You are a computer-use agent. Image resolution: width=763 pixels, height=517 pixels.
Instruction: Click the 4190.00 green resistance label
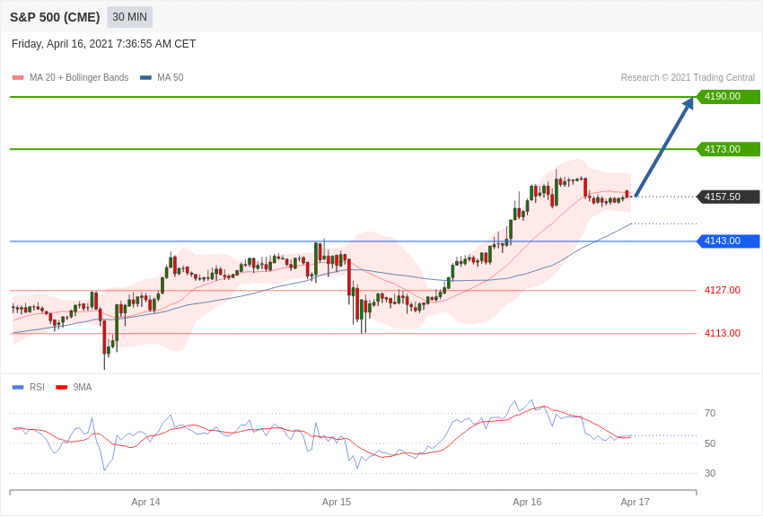(728, 96)
